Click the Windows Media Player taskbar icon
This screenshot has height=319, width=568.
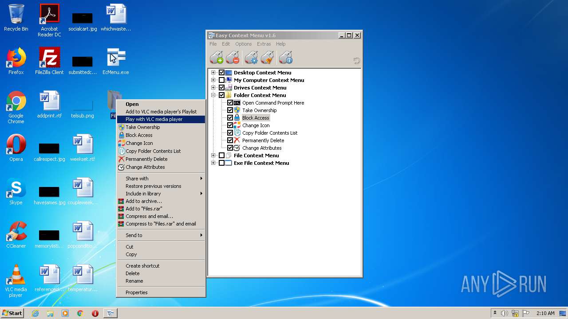click(65, 313)
